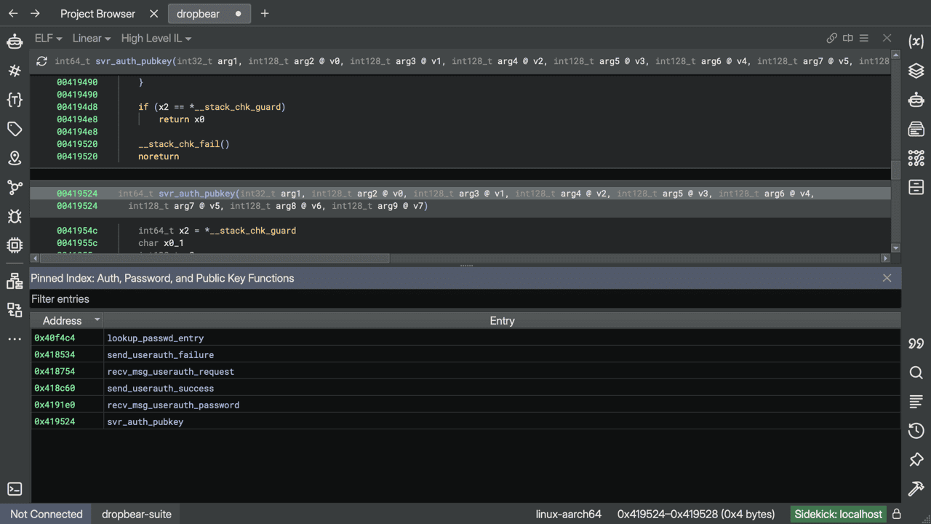Show more sidebar items via ellipsis
Screen dimensions: 931x524
point(15,339)
